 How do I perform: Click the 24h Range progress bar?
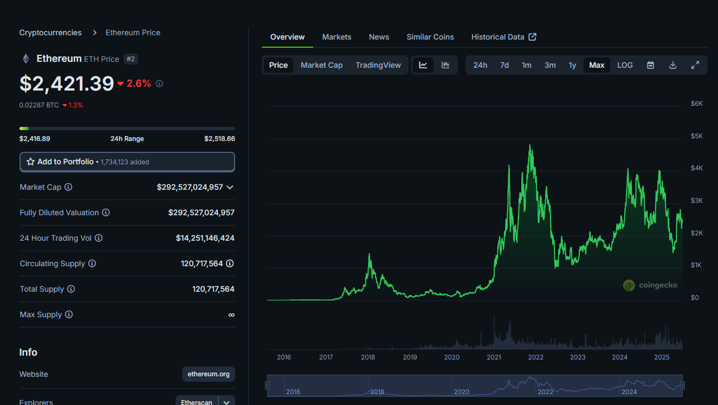[127, 128]
